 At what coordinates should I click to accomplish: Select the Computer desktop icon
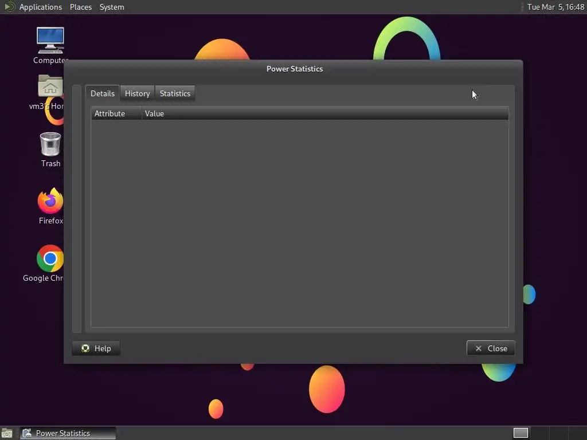coord(50,46)
